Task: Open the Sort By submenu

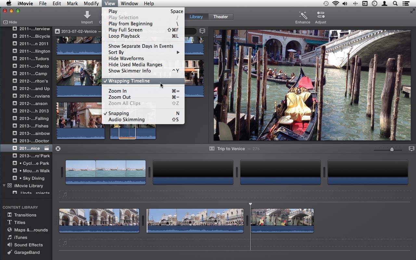Action: pos(143,52)
